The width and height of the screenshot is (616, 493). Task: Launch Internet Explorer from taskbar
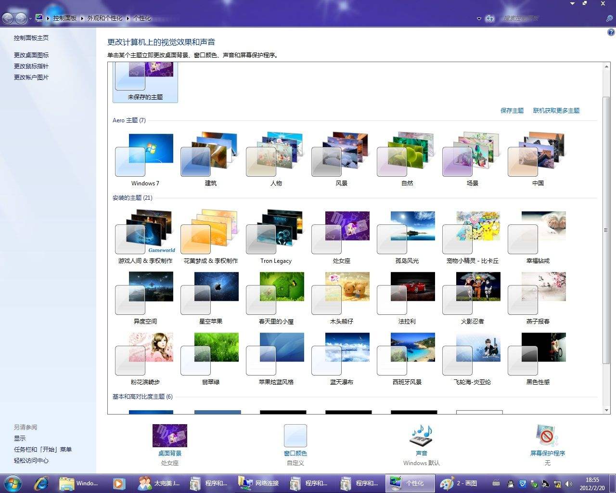pyautogui.click(x=42, y=483)
